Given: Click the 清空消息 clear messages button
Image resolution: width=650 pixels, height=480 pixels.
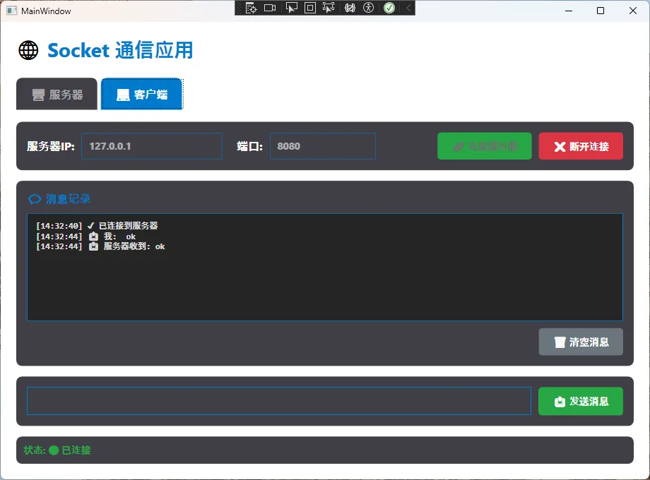Looking at the screenshot, I should point(581,342).
